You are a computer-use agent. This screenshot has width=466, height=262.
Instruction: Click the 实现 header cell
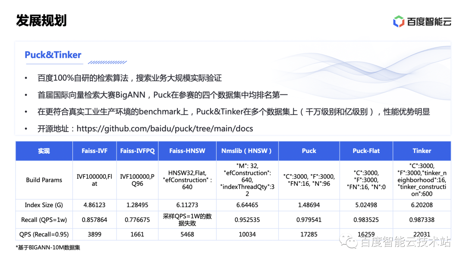pos(44,151)
